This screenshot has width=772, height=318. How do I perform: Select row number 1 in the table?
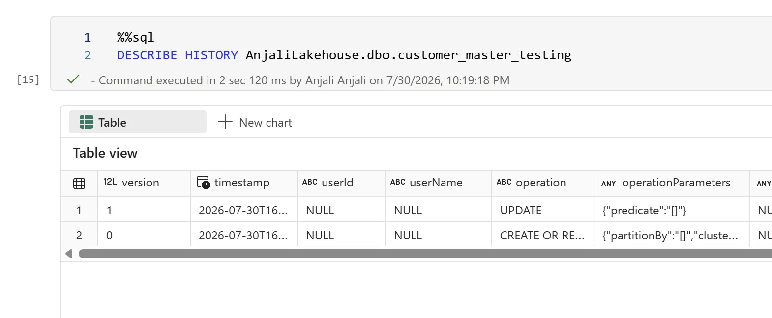coord(79,210)
